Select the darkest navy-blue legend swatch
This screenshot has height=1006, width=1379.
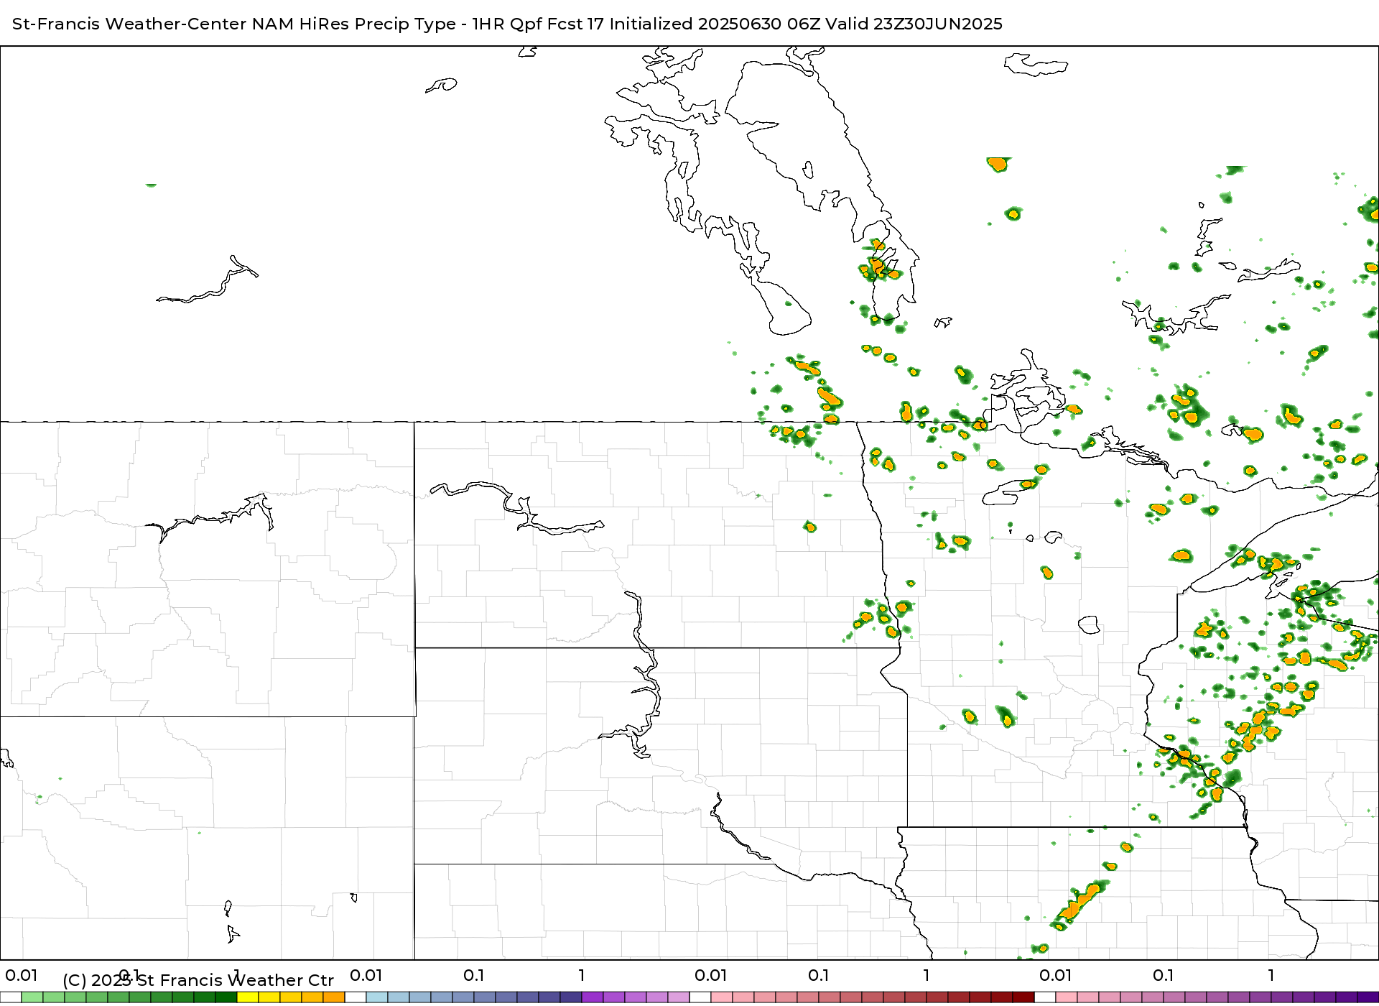pyautogui.click(x=571, y=997)
